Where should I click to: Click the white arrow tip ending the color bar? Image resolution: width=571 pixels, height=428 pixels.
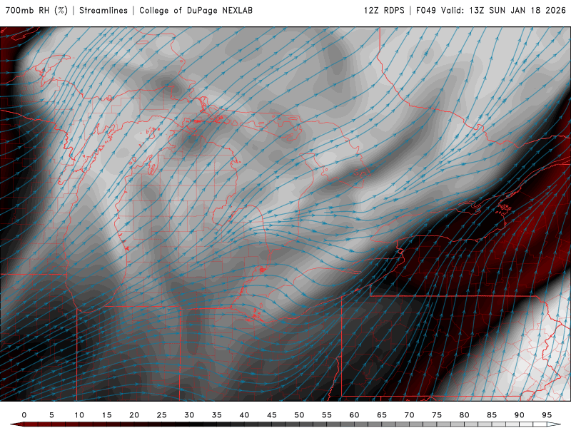555,424
